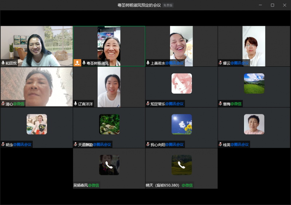
Task: Click the muted mic icon for 桂英
Action: click(220, 144)
